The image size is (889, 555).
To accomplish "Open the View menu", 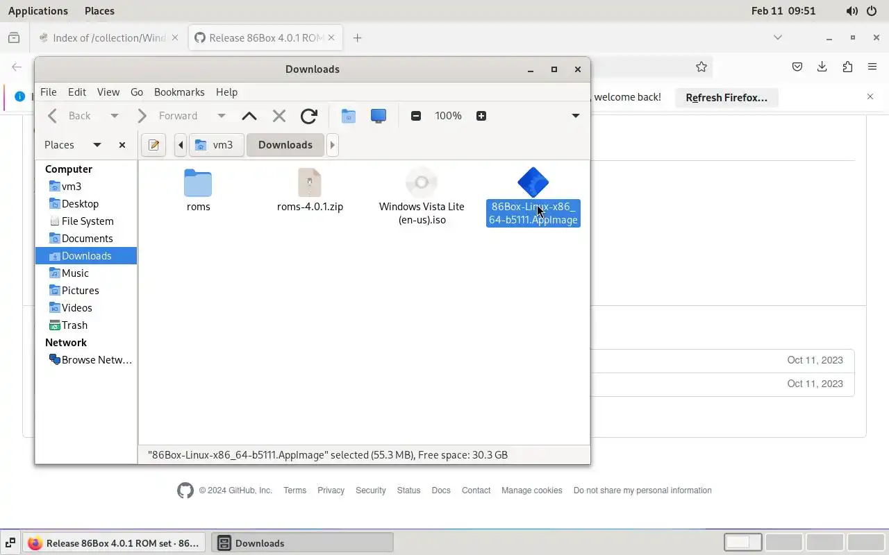I will (x=108, y=92).
